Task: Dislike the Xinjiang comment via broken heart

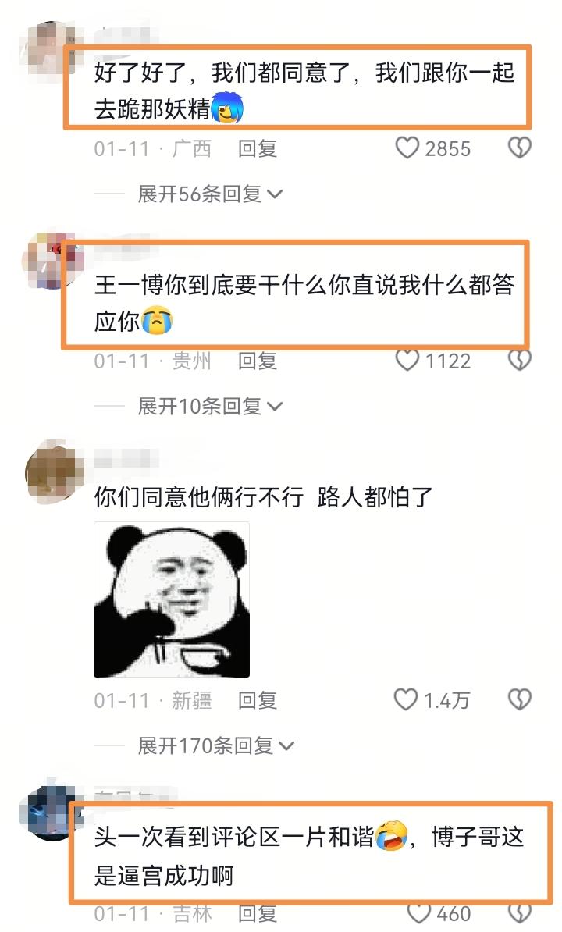Action: [519, 699]
